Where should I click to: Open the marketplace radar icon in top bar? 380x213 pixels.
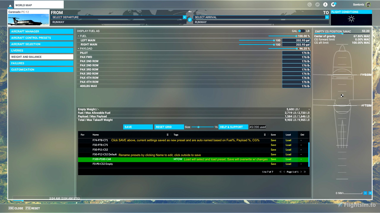(309, 5)
